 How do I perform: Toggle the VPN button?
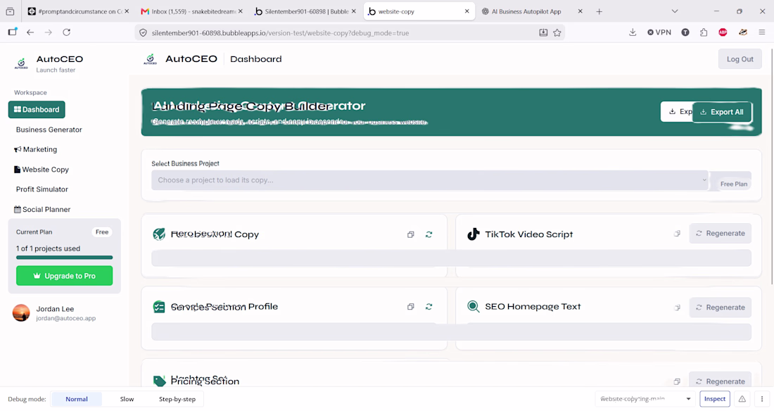coord(659,32)
